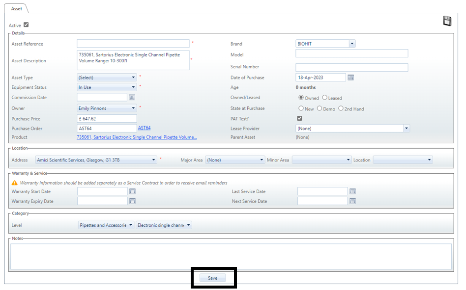Click the Parent Asset '(None)' value
Screen dimensions: 466x290
pos(302,137)
